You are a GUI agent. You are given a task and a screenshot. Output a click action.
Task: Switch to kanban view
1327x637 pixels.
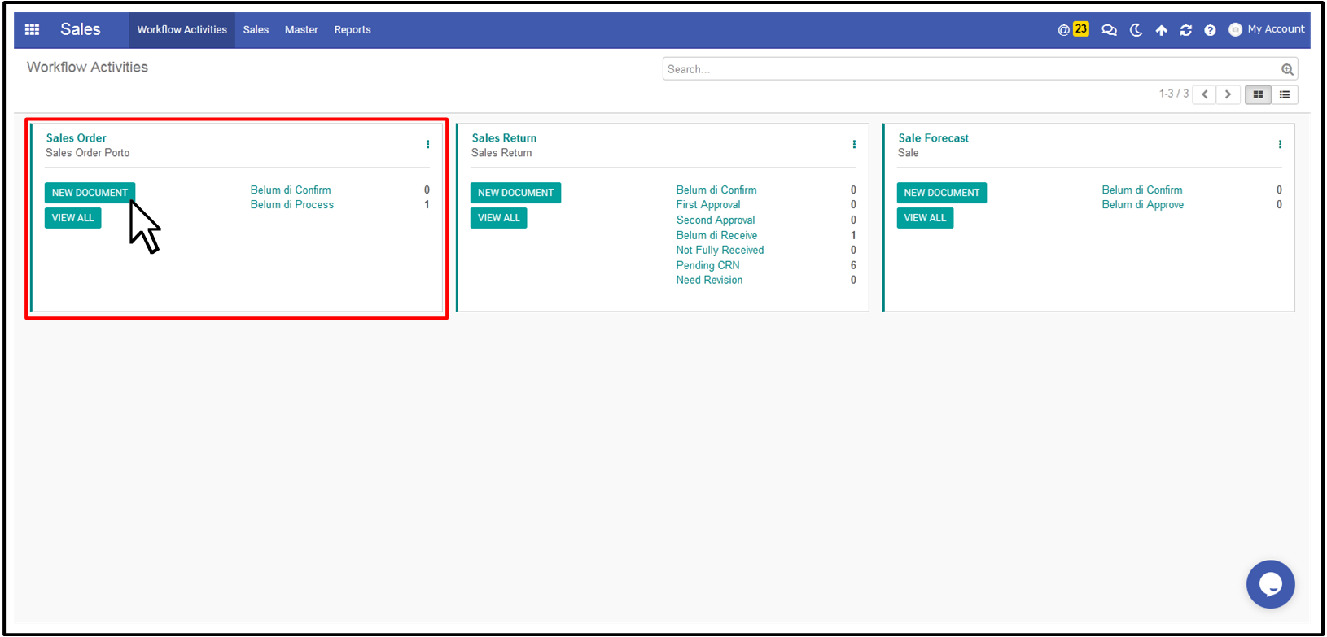pos(1258,94)
